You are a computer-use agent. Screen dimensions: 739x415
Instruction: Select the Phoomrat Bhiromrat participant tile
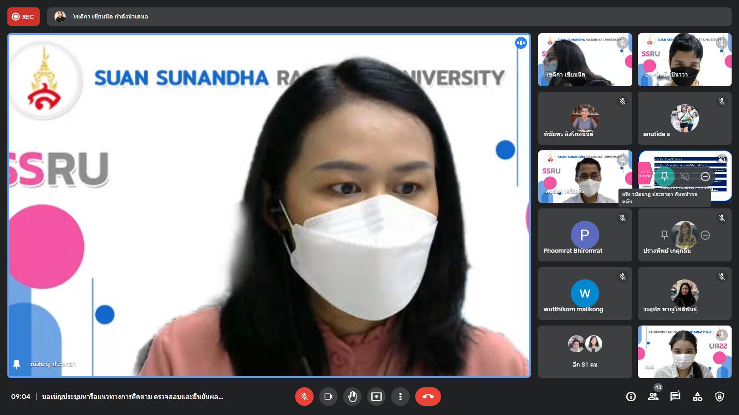(585, 235)
